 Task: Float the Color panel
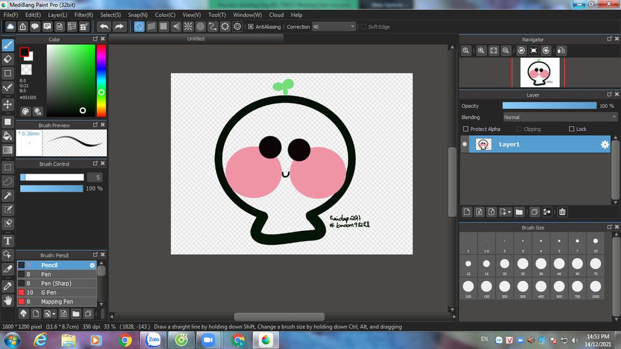[95, 39]
